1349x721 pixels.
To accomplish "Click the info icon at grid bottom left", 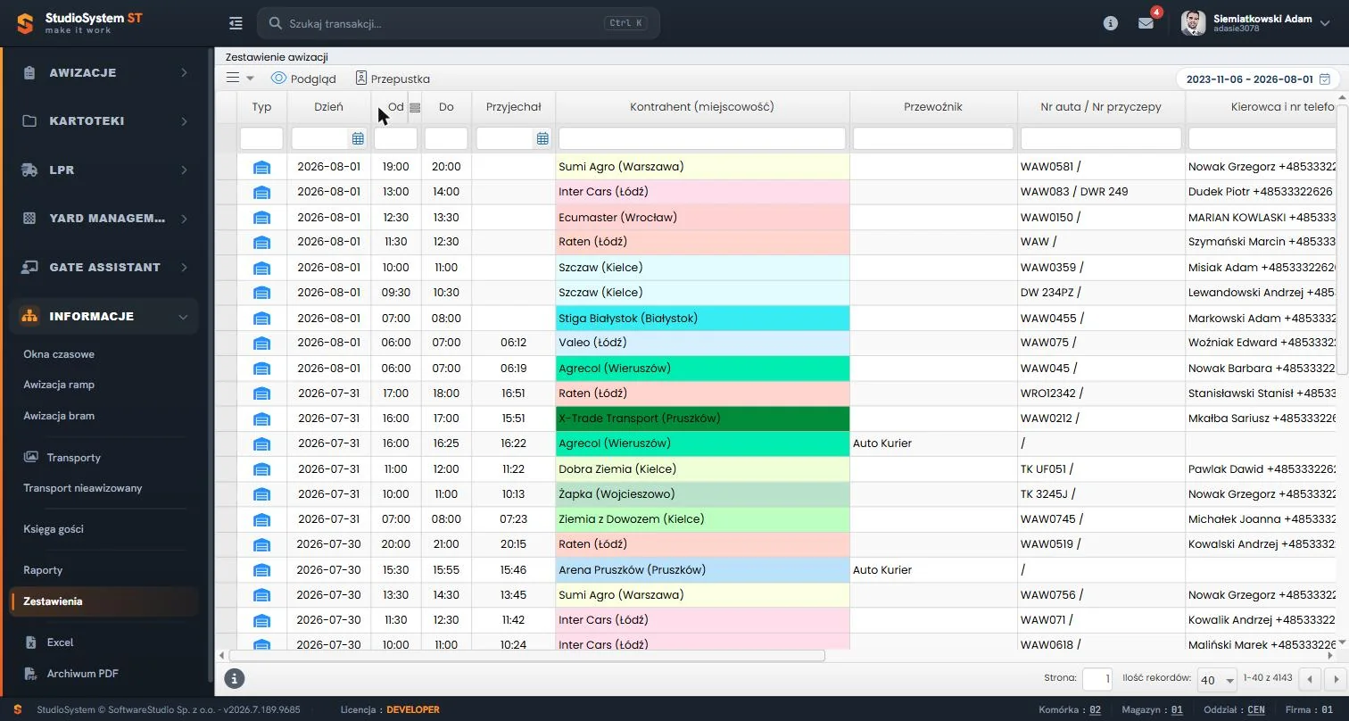I will pyautogui.click(x=234, y=679).
